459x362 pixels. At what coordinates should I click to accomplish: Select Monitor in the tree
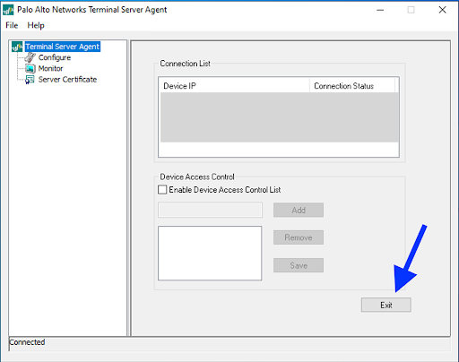pos(50,68)
